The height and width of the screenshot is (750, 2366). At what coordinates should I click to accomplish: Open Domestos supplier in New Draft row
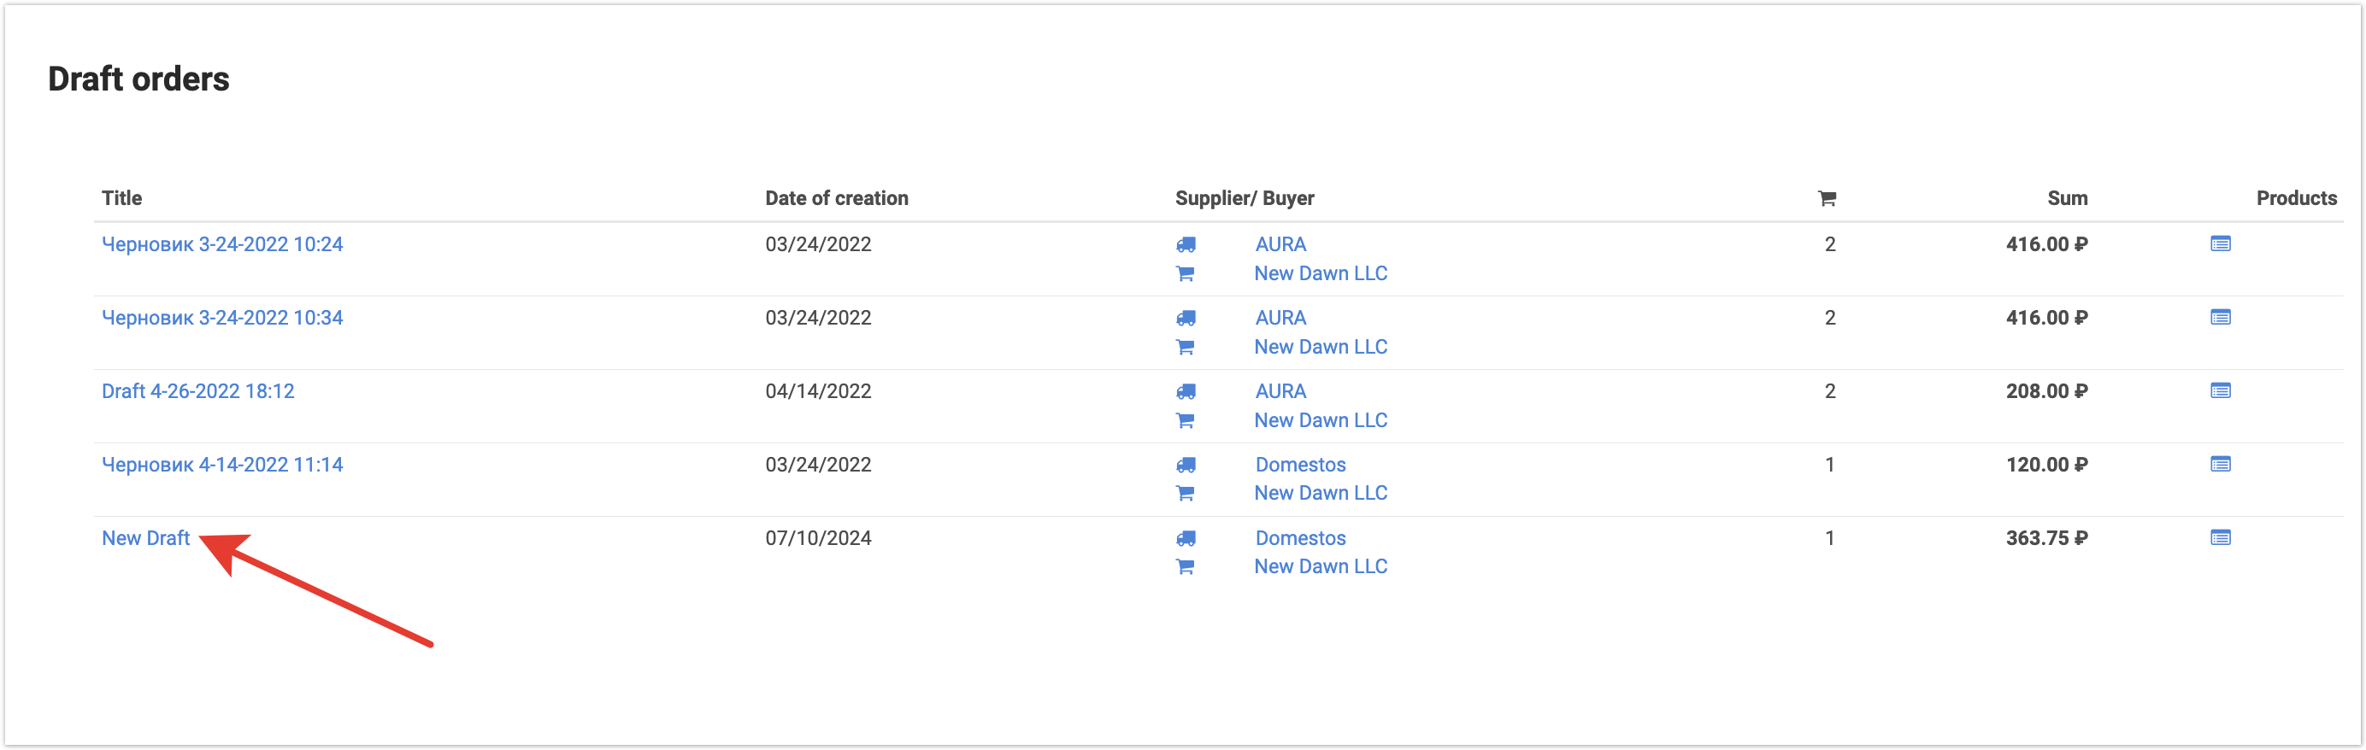click(x=1299, y=538)
